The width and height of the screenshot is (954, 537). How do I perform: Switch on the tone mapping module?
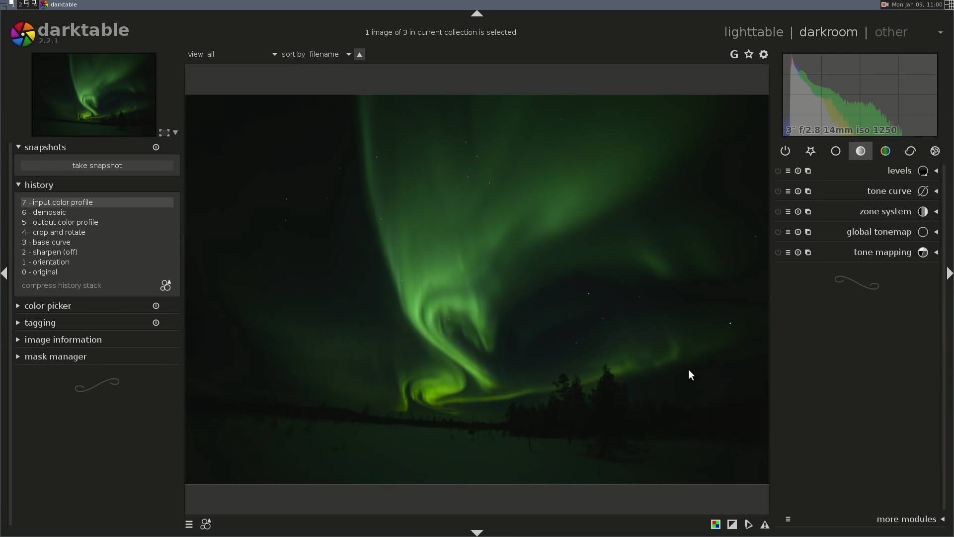pyautogui.click(x=778, y=253)
